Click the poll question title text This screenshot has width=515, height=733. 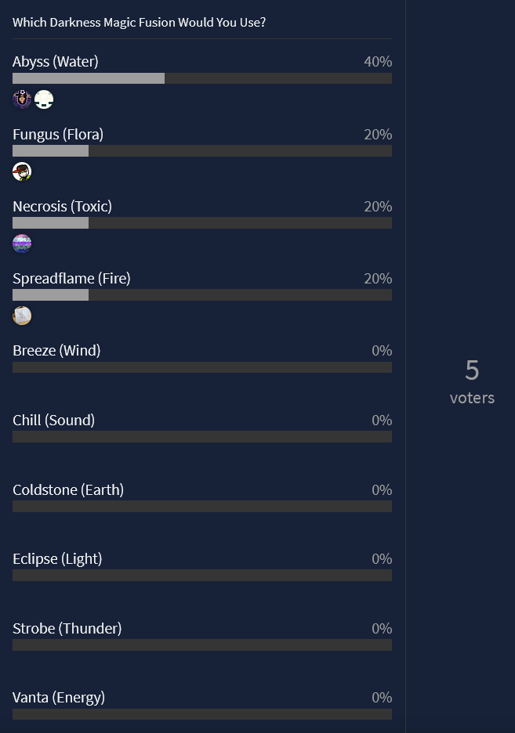[139, 23]
